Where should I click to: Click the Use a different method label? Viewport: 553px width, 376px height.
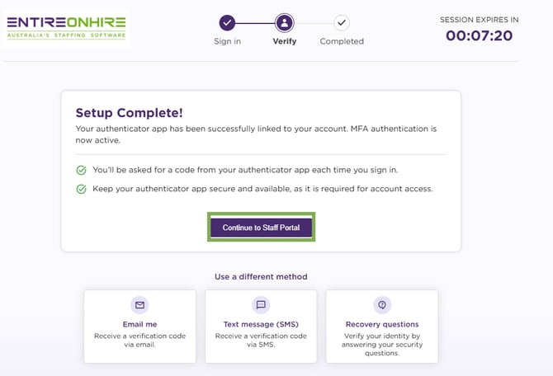coord(261,276)
